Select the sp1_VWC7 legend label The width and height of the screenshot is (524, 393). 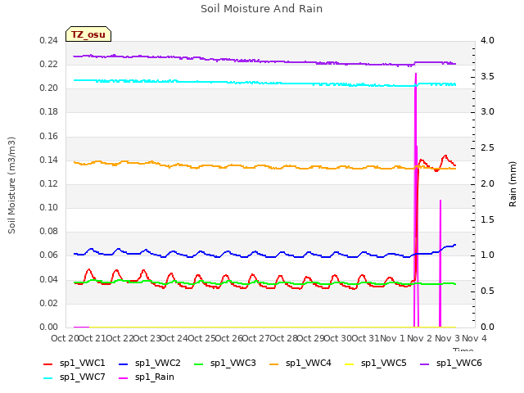(x=82, y=377)
